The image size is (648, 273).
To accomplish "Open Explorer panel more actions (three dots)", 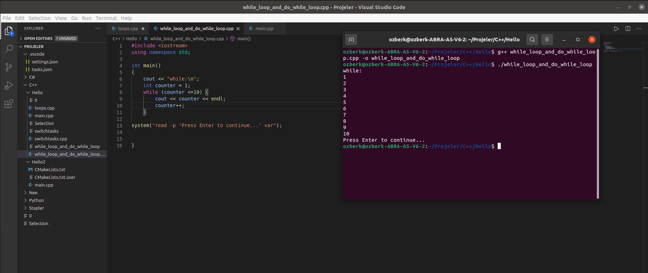I will tap(98, 28).
